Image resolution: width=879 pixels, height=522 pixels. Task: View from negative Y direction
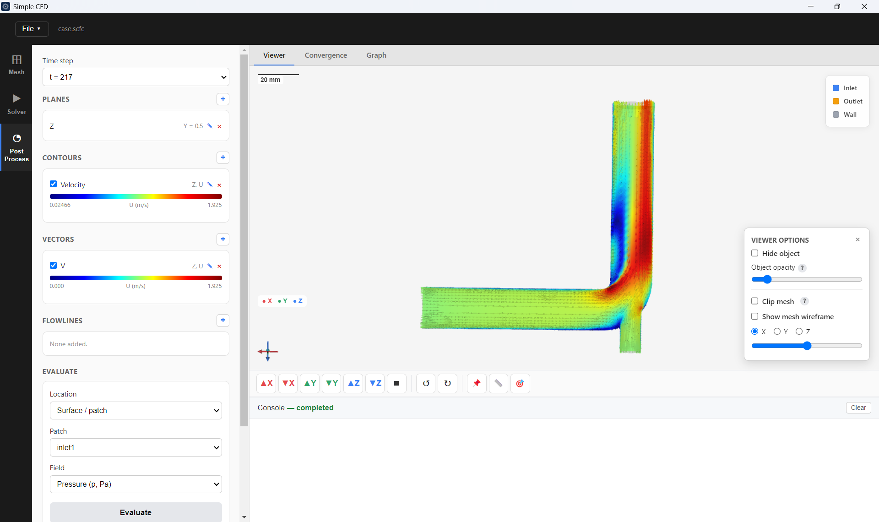tap(332, 383)
